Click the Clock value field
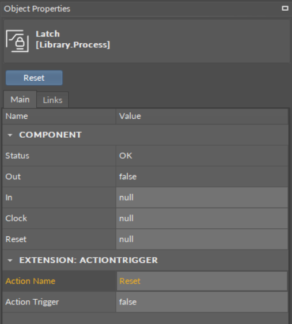The height and width of the screenshot is (324, 292). point(202,218)
